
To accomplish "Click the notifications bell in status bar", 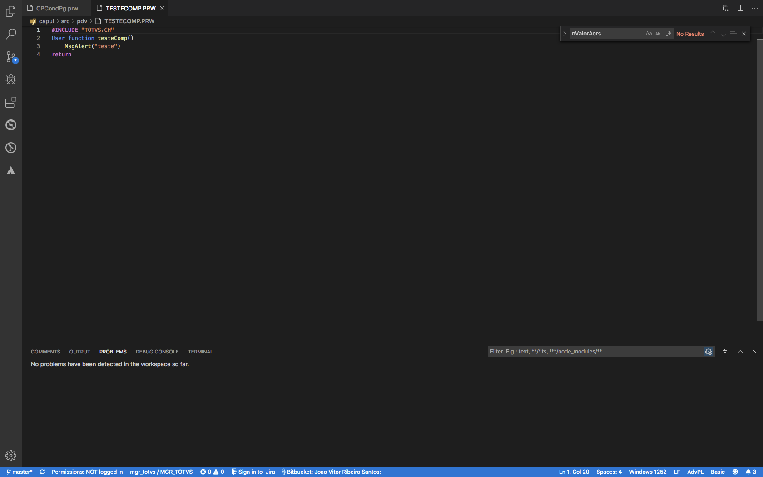I will (748, 472).
